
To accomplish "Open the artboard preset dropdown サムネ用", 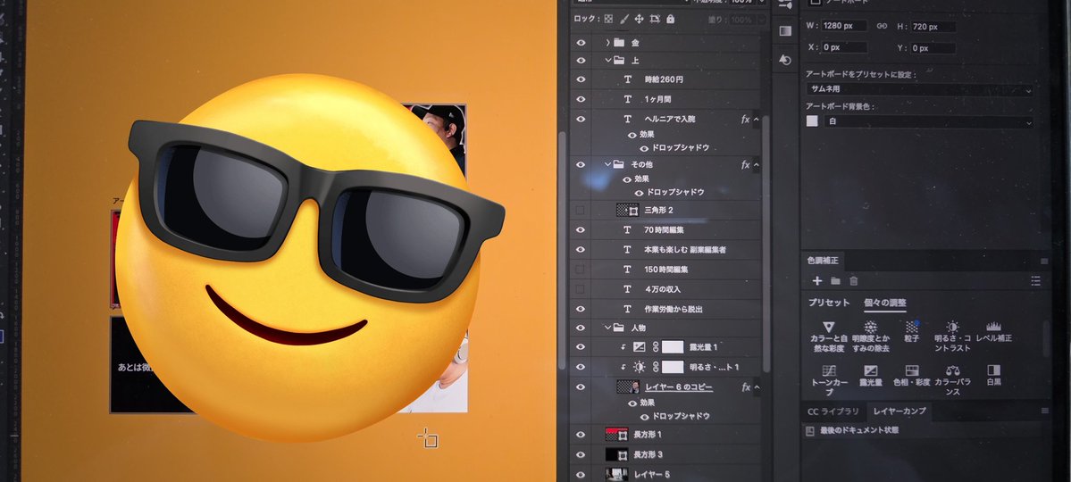I will (919, 89).
